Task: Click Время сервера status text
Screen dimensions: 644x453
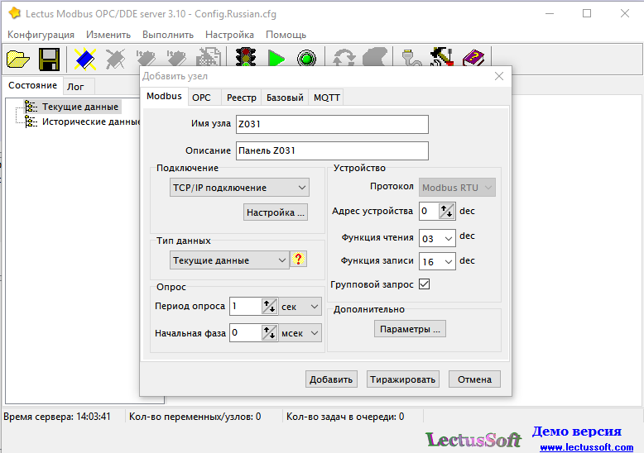Action: pos(57,417)
